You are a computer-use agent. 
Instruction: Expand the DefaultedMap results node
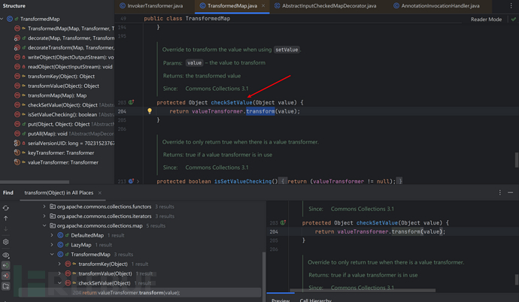coord(53,235)
